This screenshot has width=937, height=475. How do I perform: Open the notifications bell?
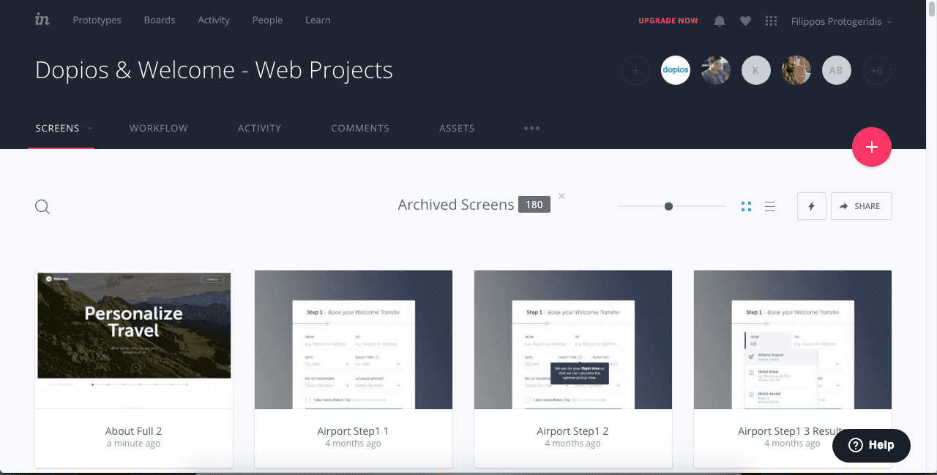click(x=720, y=21)
